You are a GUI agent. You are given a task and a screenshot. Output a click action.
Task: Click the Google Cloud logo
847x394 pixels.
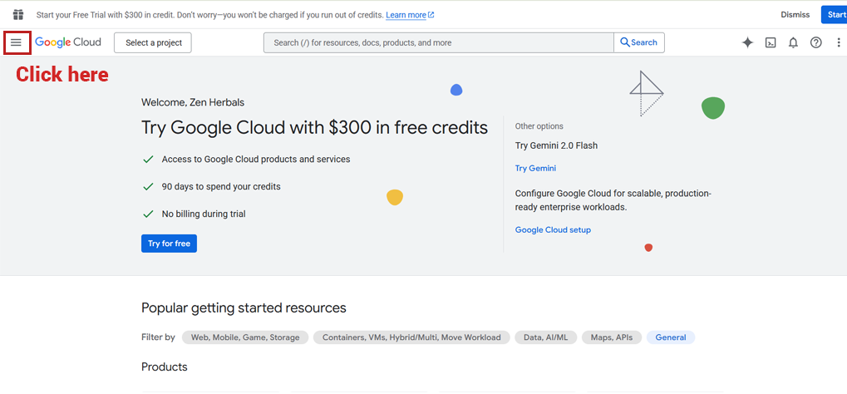point(68,42)
